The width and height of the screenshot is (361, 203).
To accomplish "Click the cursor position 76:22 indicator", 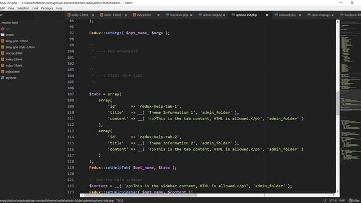I will pos(120,201).
